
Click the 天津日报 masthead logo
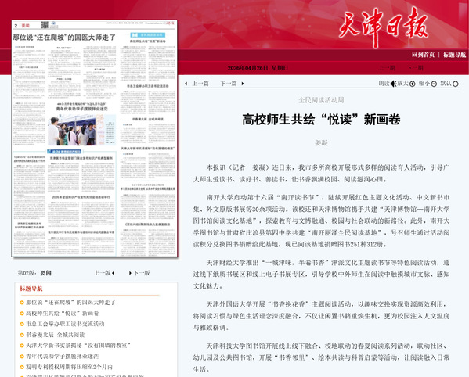coord(384,27)
